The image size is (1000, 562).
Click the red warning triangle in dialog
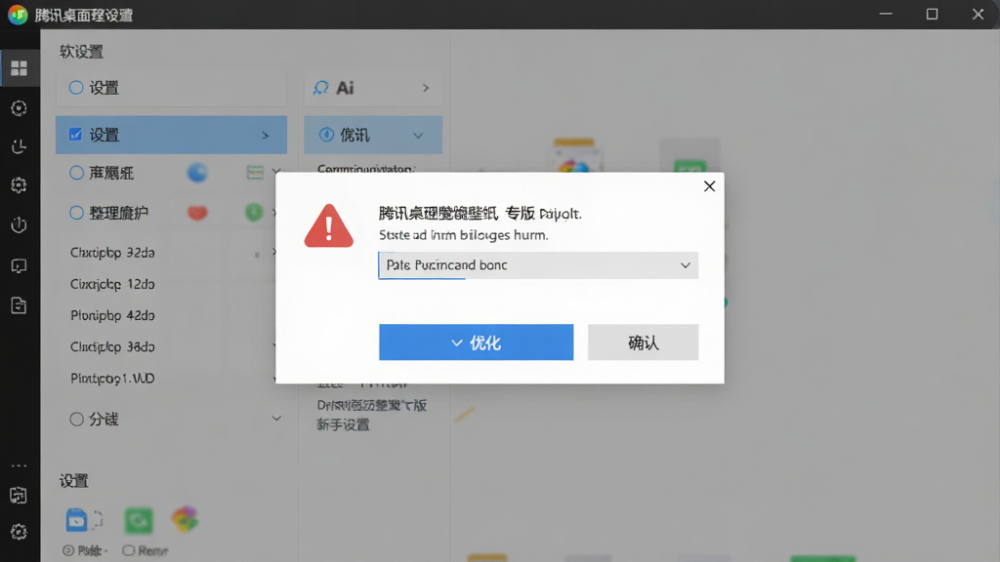click(x=328, y=226)
